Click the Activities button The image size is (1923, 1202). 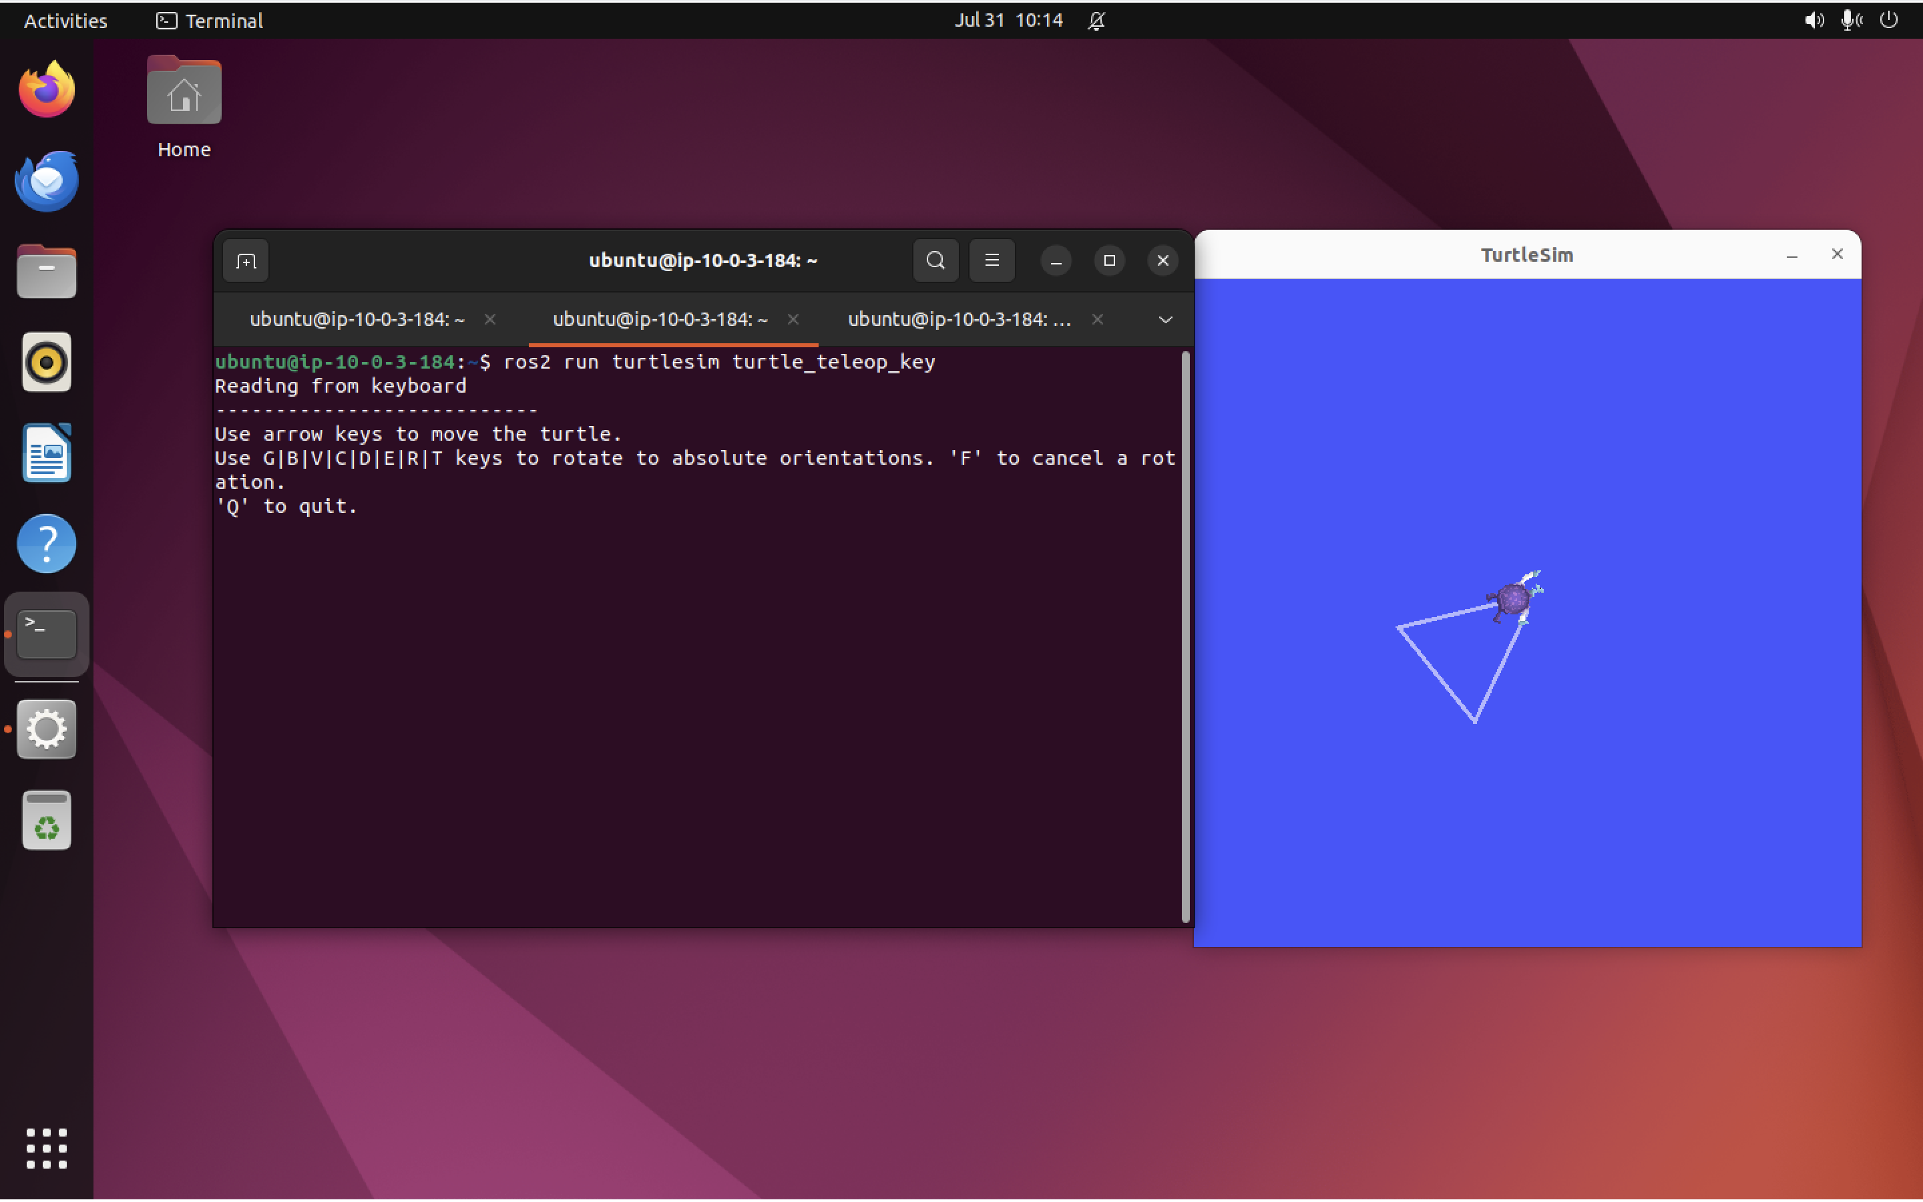click(x=65, y=21)
